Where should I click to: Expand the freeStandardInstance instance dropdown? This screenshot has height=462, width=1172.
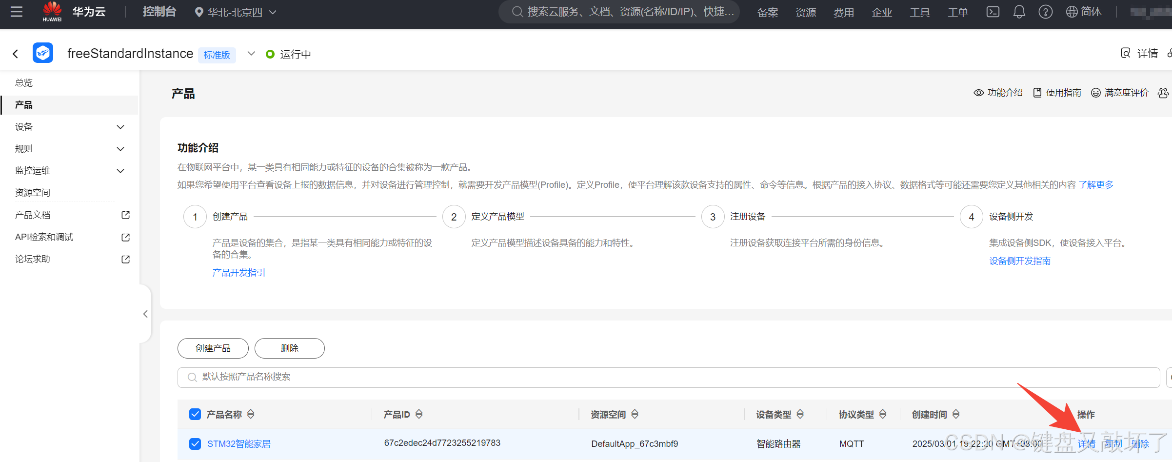(x=251, y=54)
